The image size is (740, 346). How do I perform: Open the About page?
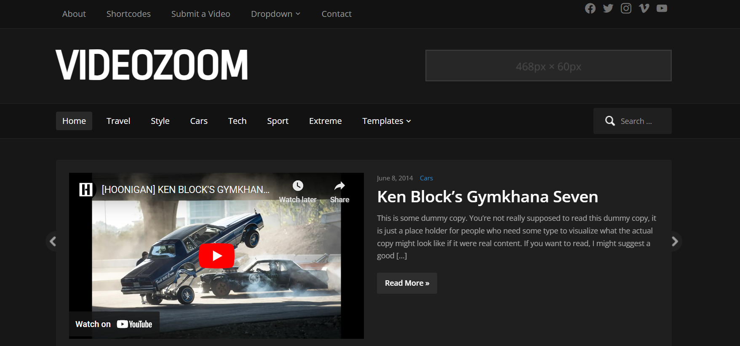click(74, 14)
